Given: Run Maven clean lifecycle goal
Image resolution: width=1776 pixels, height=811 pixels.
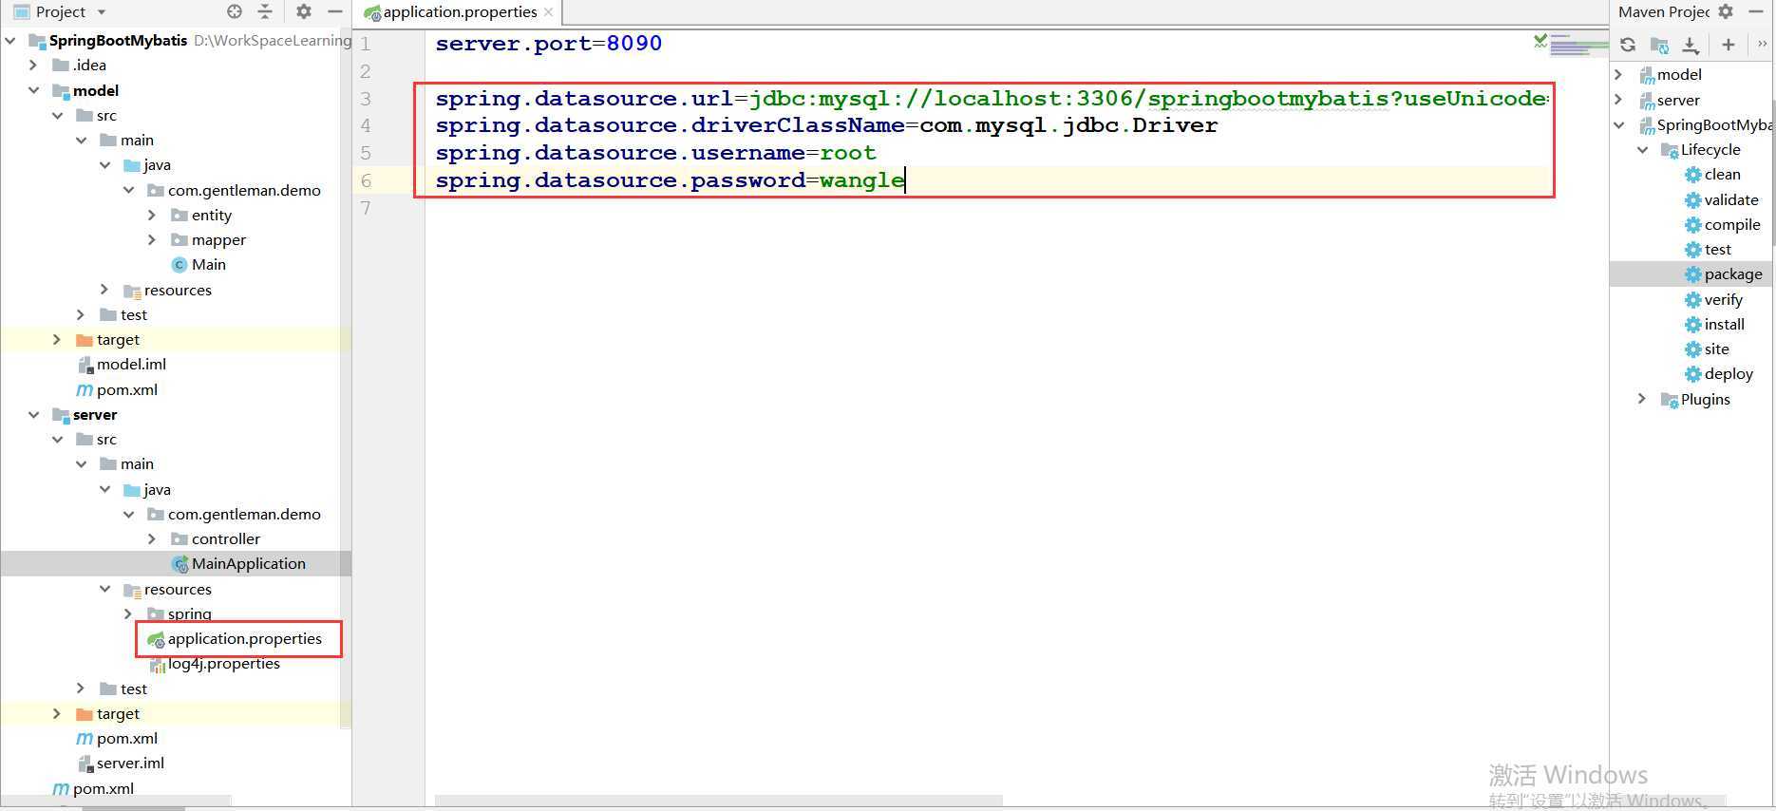Looking at the screenshot, I should (x=1712, y=174).
